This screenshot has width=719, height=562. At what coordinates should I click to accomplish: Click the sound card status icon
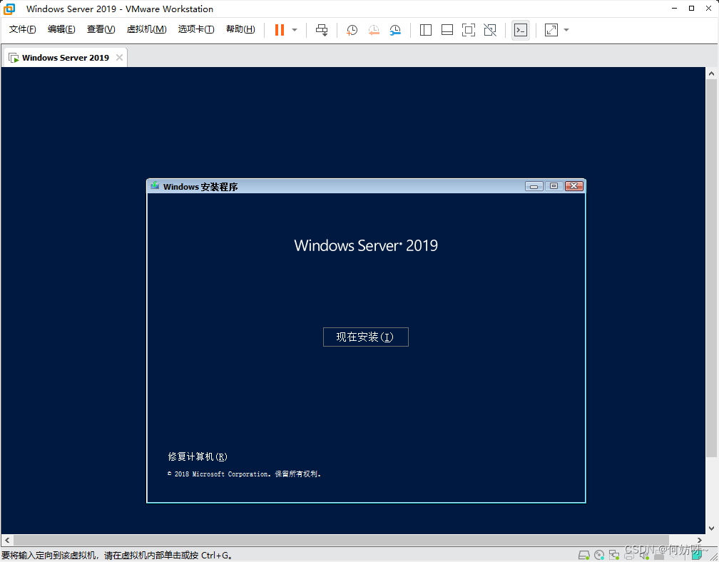point(644,556)
